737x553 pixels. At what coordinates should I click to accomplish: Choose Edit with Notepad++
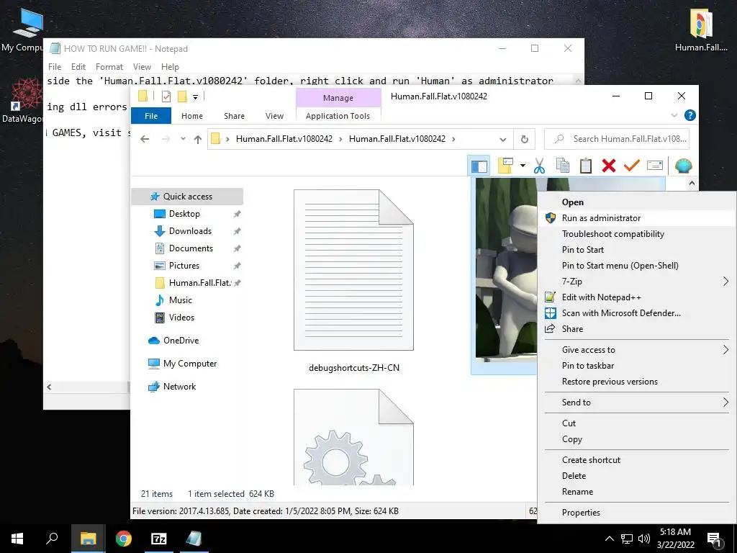click(601, 297)
